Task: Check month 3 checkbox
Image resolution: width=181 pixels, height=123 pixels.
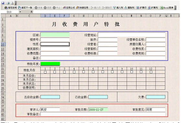Action: (x=64, y=72)
